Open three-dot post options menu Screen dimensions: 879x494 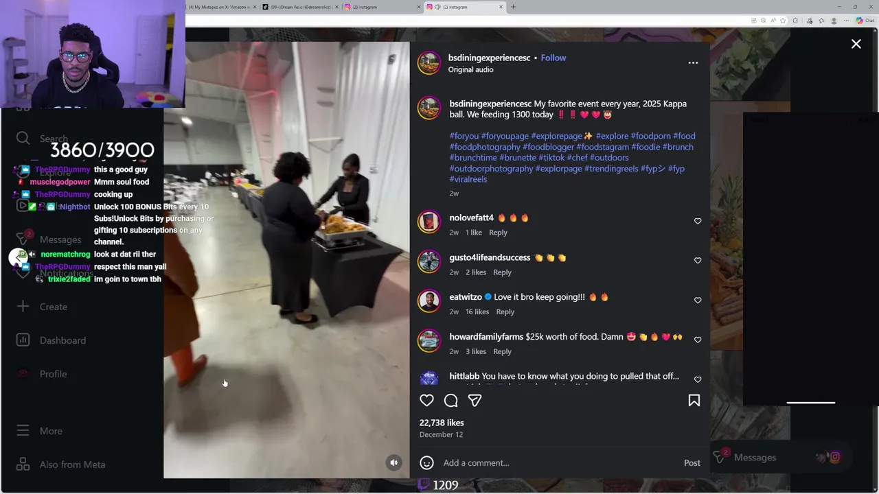[x=693, y=62]
